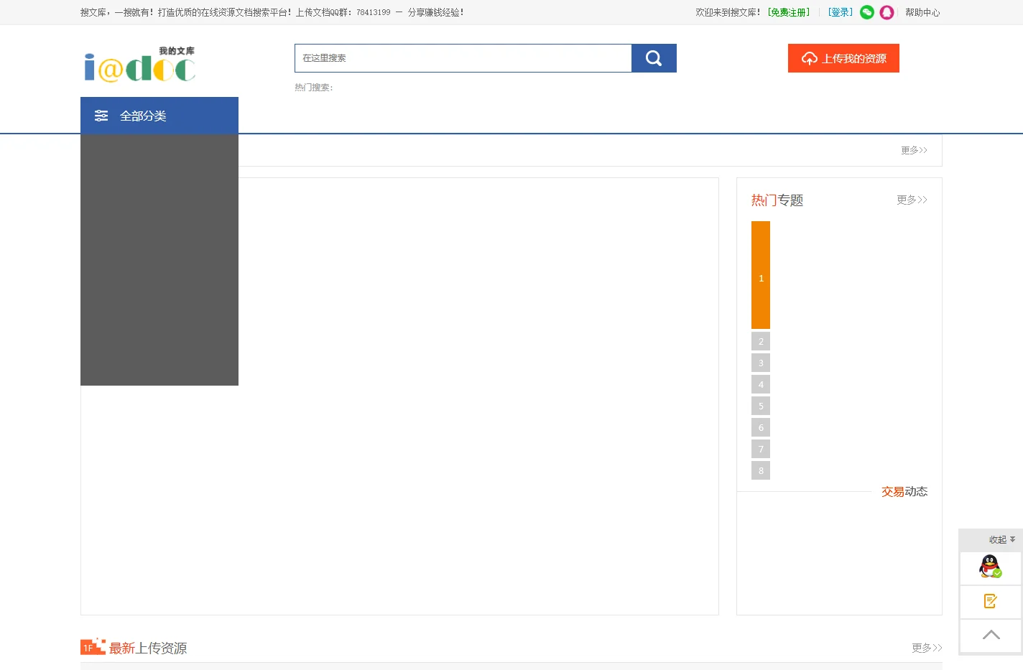The height and width of the screenshot is (670, 1023).
Task: Click the search magnifier button
Action: (x=654, y=58)
